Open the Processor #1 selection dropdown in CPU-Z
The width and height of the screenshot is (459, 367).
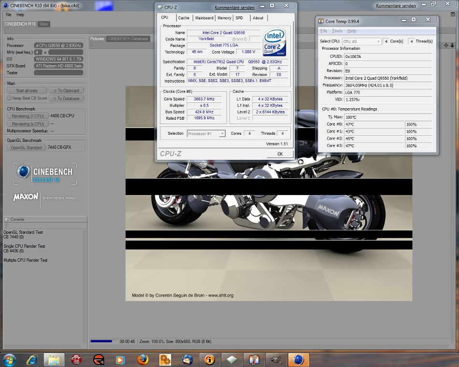tap(206, 133)
